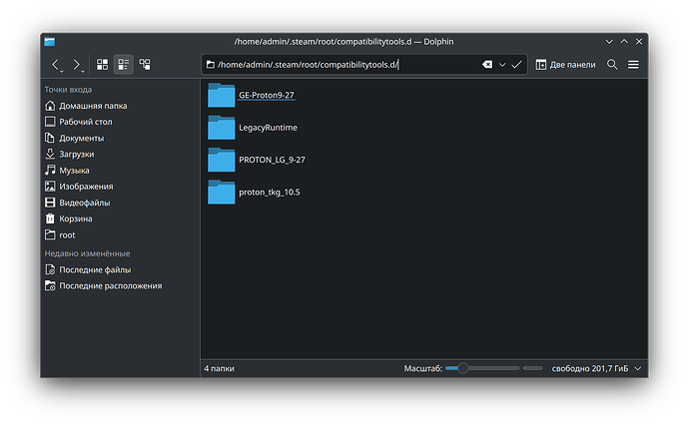The height and width of the screenshot is (425, 689).
Task: Click the LegacyRuntime folder name
Action: click(268, 128)
